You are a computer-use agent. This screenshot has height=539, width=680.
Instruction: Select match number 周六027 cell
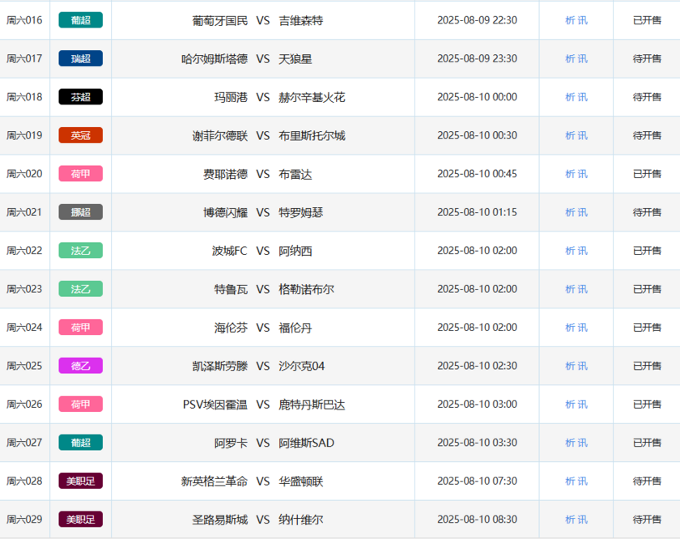click(x=24, y=443)
